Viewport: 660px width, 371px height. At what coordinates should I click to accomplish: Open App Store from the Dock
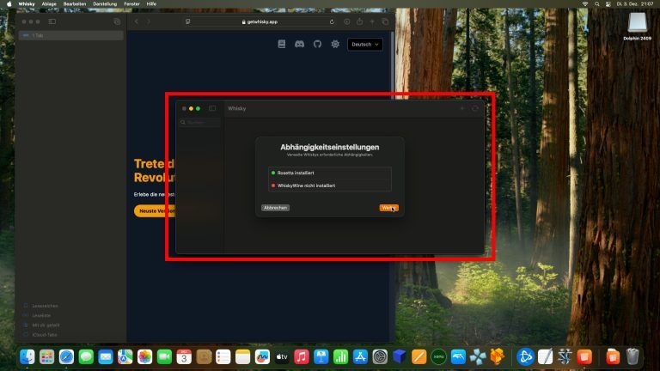360,356
